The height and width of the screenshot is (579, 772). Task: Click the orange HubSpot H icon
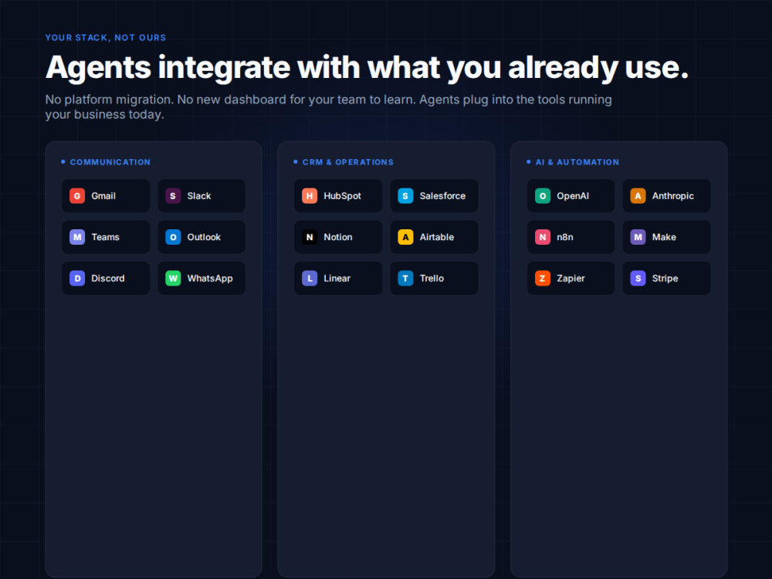(x=310, y=196)
